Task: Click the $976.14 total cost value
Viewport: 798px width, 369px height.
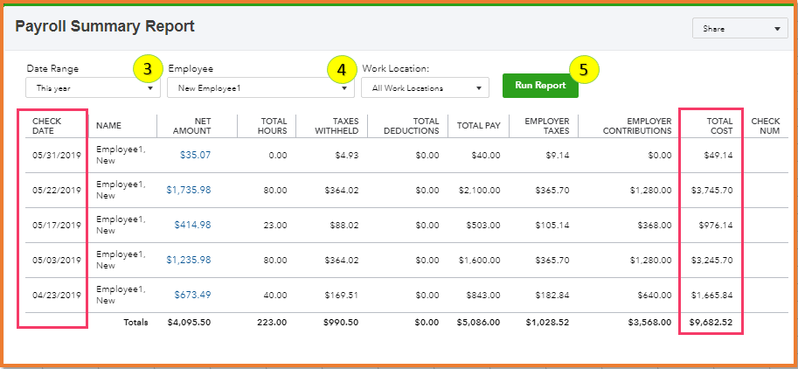Action: pyautogui.click(x=716, y=226)
